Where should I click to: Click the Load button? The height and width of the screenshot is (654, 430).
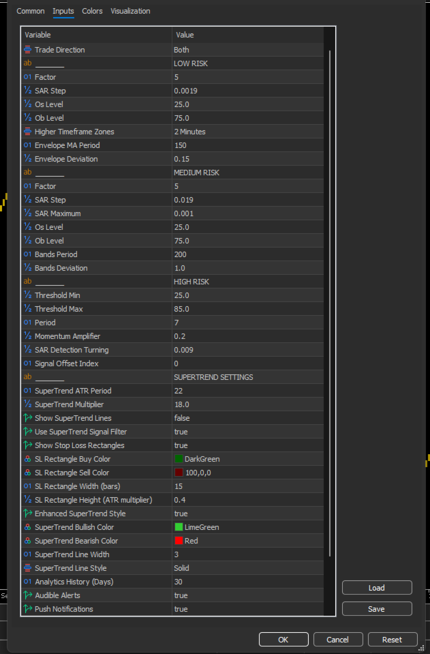point(377,588)
